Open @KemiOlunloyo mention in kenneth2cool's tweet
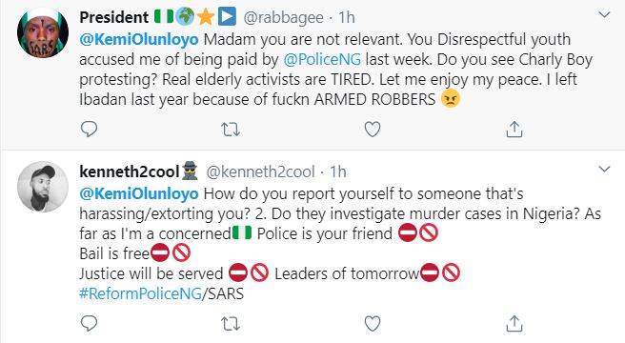This screenshot has height=343, width=625. tap(139, 193)
